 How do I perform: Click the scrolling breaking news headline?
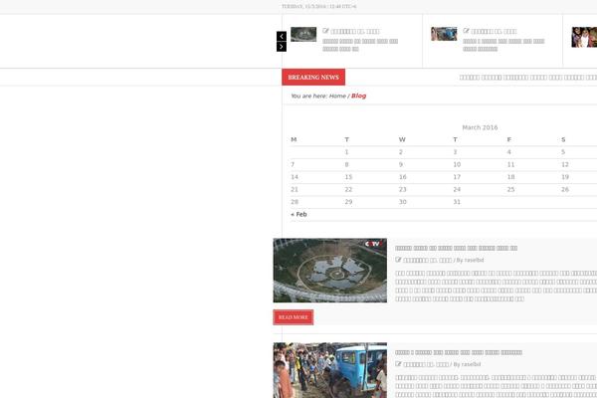pyautogui.click(x=527, y=77)
